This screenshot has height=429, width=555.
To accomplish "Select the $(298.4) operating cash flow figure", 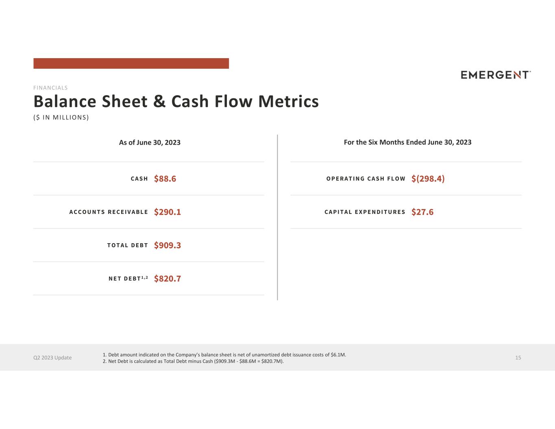I will 428,179.
